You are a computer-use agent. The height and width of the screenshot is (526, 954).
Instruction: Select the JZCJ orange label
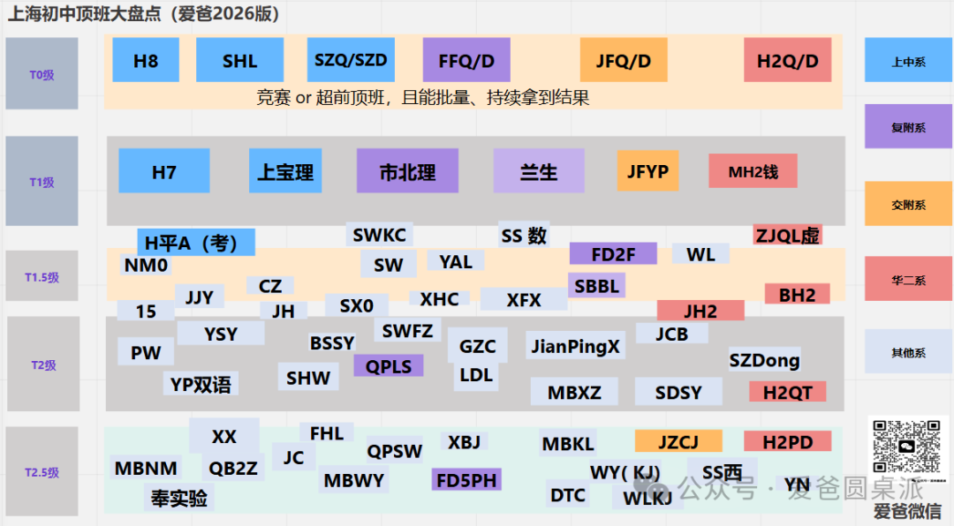click(x=678, y=441)
